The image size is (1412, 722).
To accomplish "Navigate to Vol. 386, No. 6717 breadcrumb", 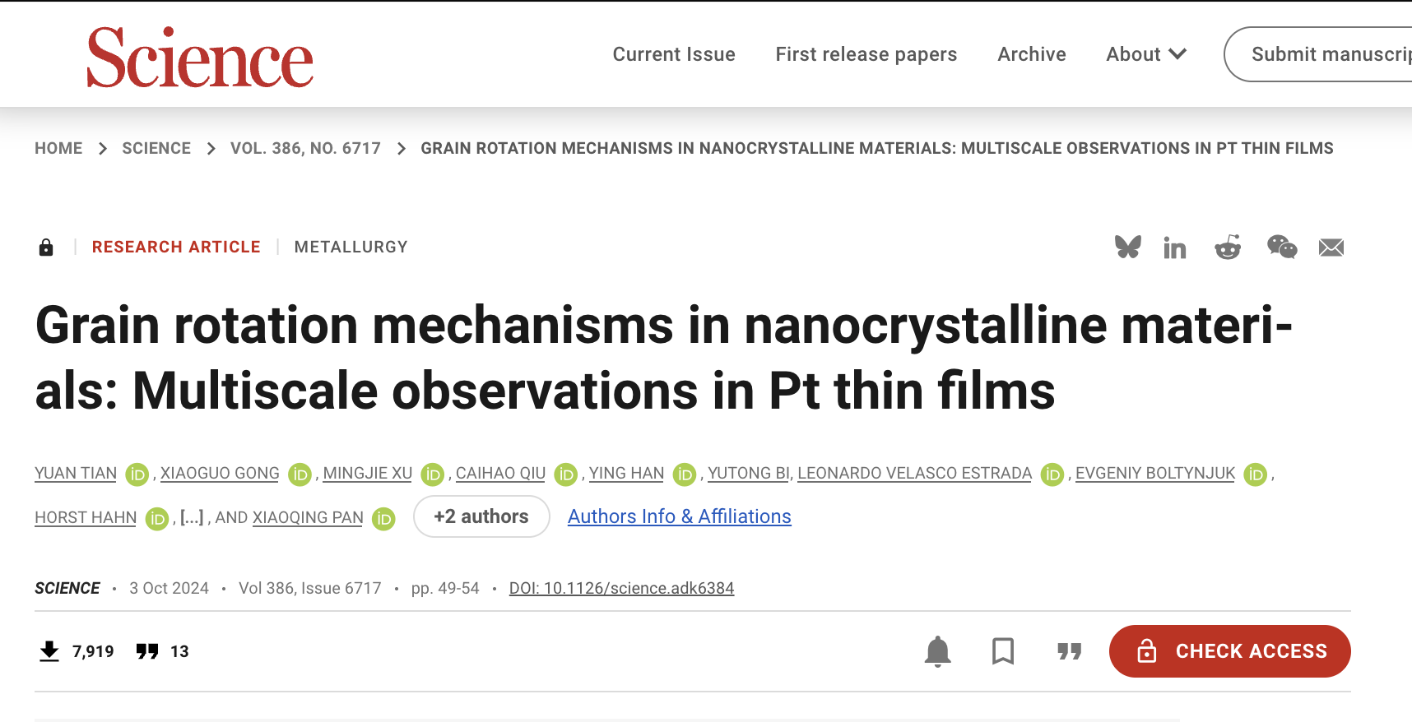I will (x=305, y=148).
